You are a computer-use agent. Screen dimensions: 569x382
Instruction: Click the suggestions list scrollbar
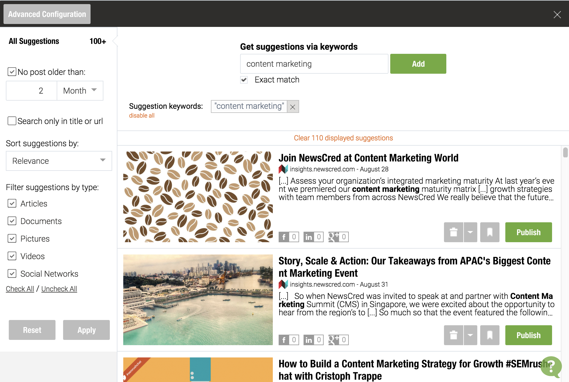(x=565, y=152)
